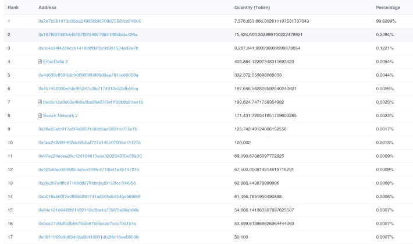Click the 0.2094% percentage value
This screenshot has height=244, width=413.
click(385, 34)
